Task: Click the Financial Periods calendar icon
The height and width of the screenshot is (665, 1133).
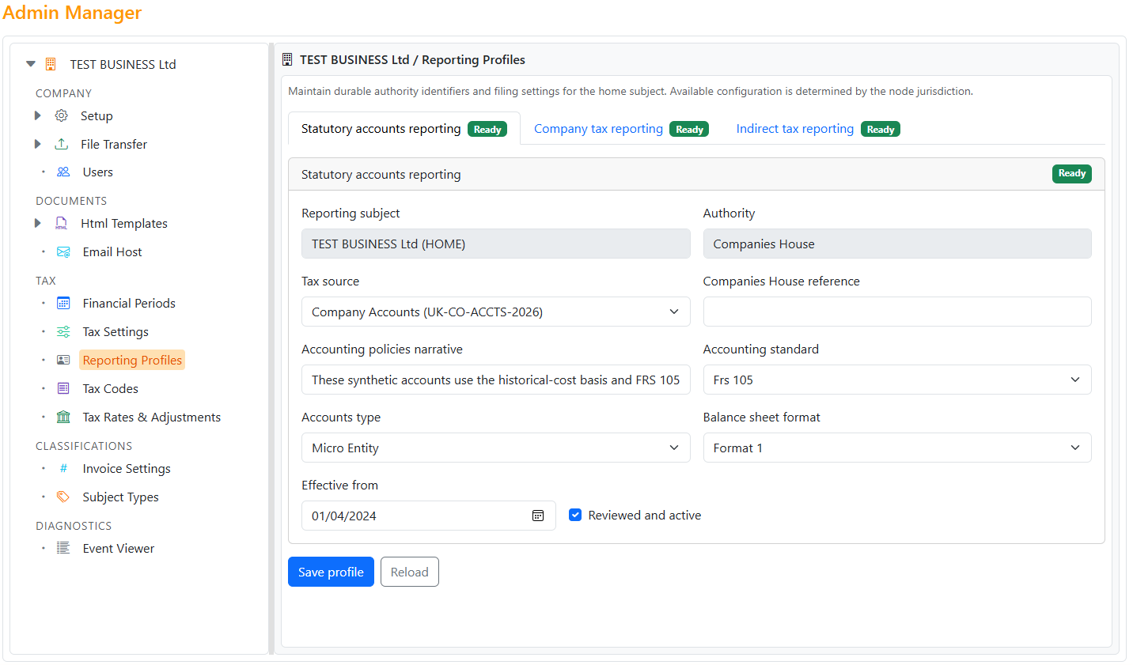Action: pyautogui.click(x=63, y=303)
